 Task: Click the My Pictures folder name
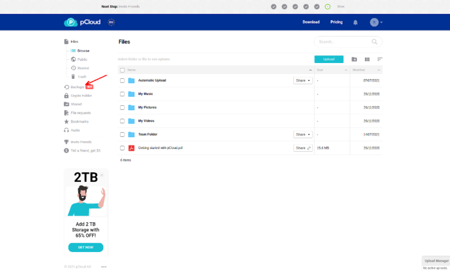[x=147, y=107]
